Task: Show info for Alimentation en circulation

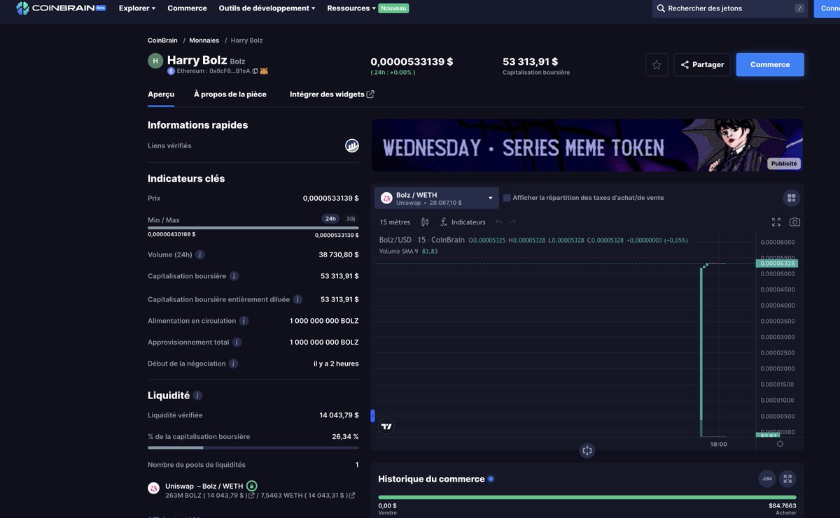Action: [x=244, y=321]
